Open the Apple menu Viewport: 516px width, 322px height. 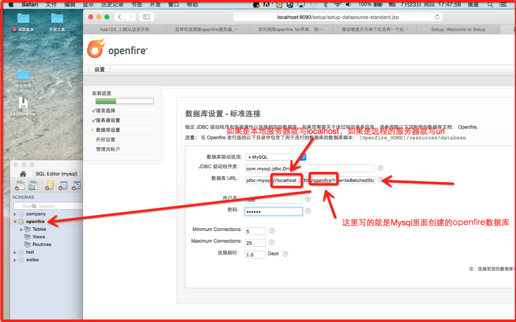click(x=11, y=5)
